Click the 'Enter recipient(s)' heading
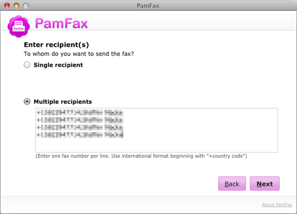The image size is (297, 214). pos(57,45)
